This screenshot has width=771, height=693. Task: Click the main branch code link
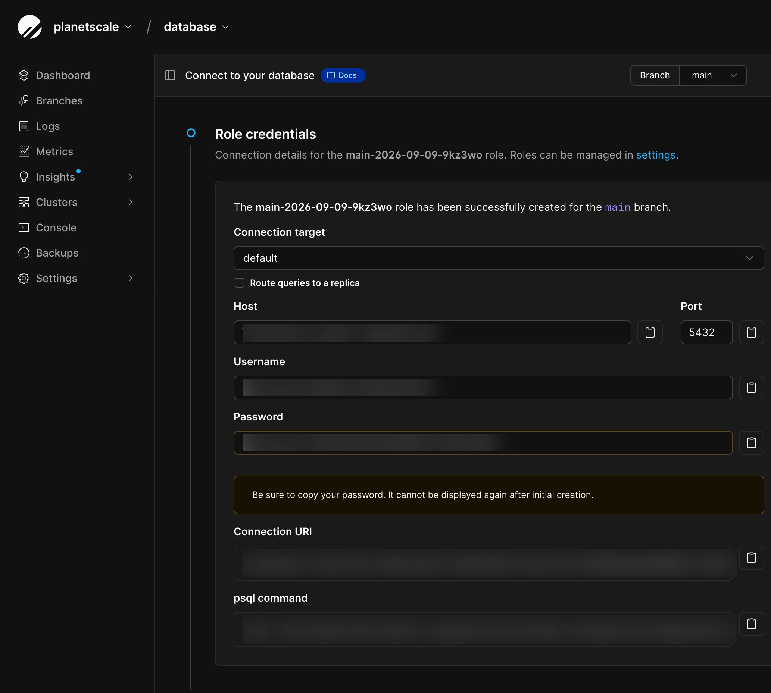(618, 207)
